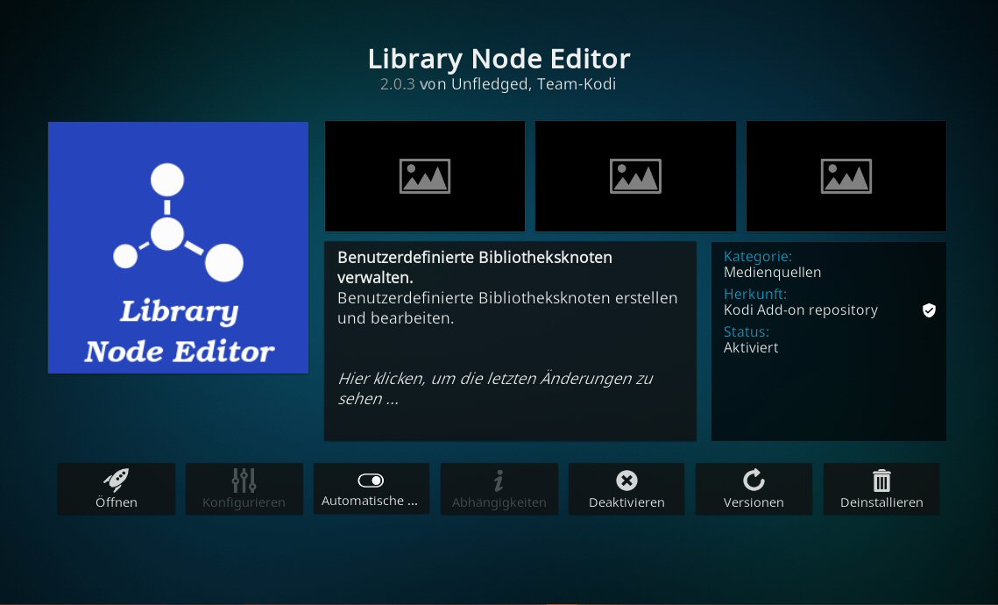
Task: Click the 'Kodi Add-on repository' text
Action: click(x=801, y=310)
